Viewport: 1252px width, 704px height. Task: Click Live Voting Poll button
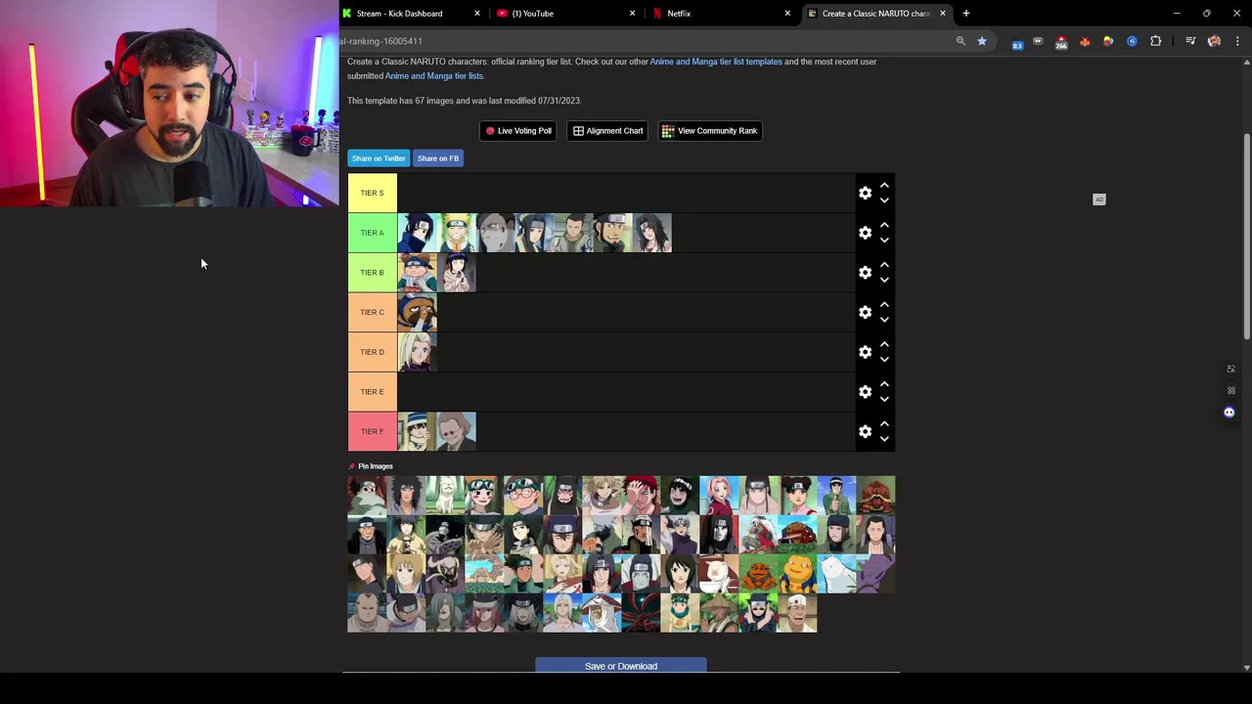[518, 131]
